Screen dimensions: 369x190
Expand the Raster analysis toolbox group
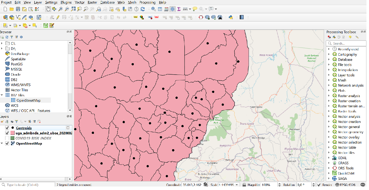click(329, 96)
